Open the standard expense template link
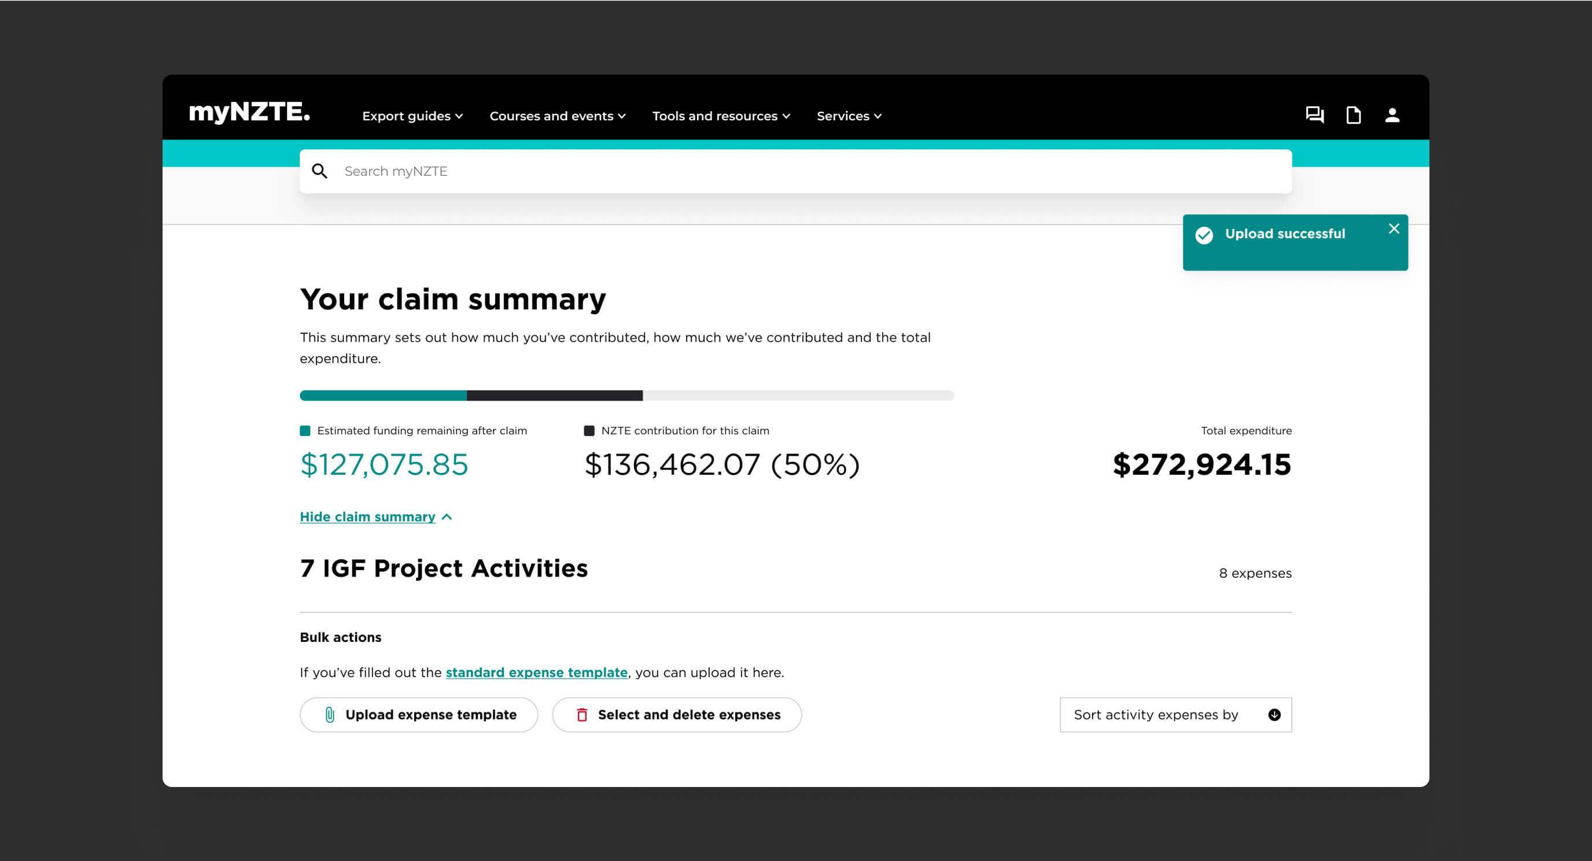Screen dimensions: 1592x861 point(536,672)
